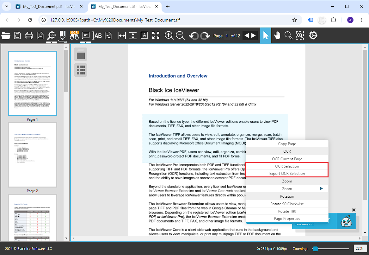Activate the magnifier tool
The height and width of the screenshot is (255, 369).
[x=288, y=35]
